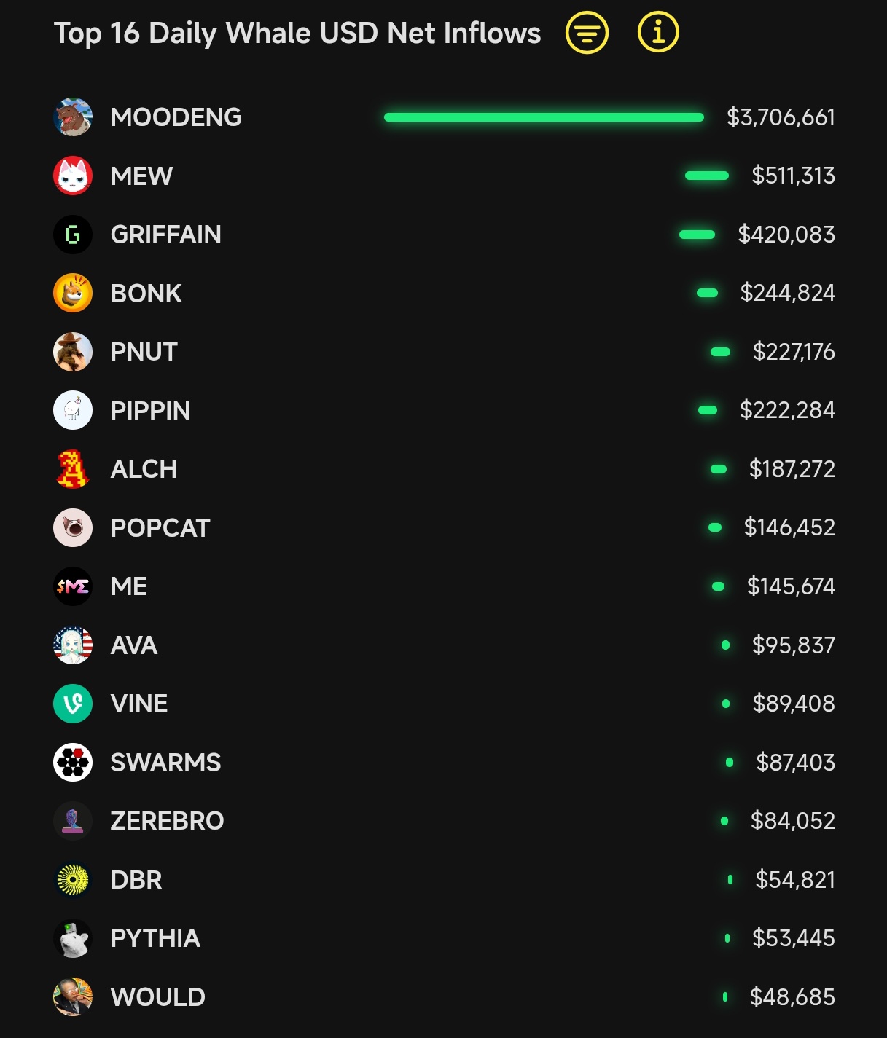Select the $48,685 WOULD inflow value

(792, 997)
